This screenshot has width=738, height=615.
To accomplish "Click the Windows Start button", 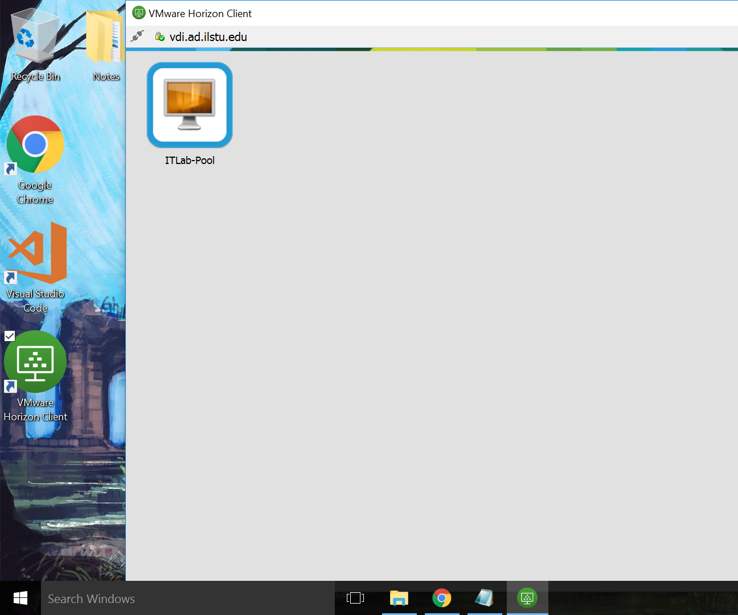I will [x=20, y=598].
